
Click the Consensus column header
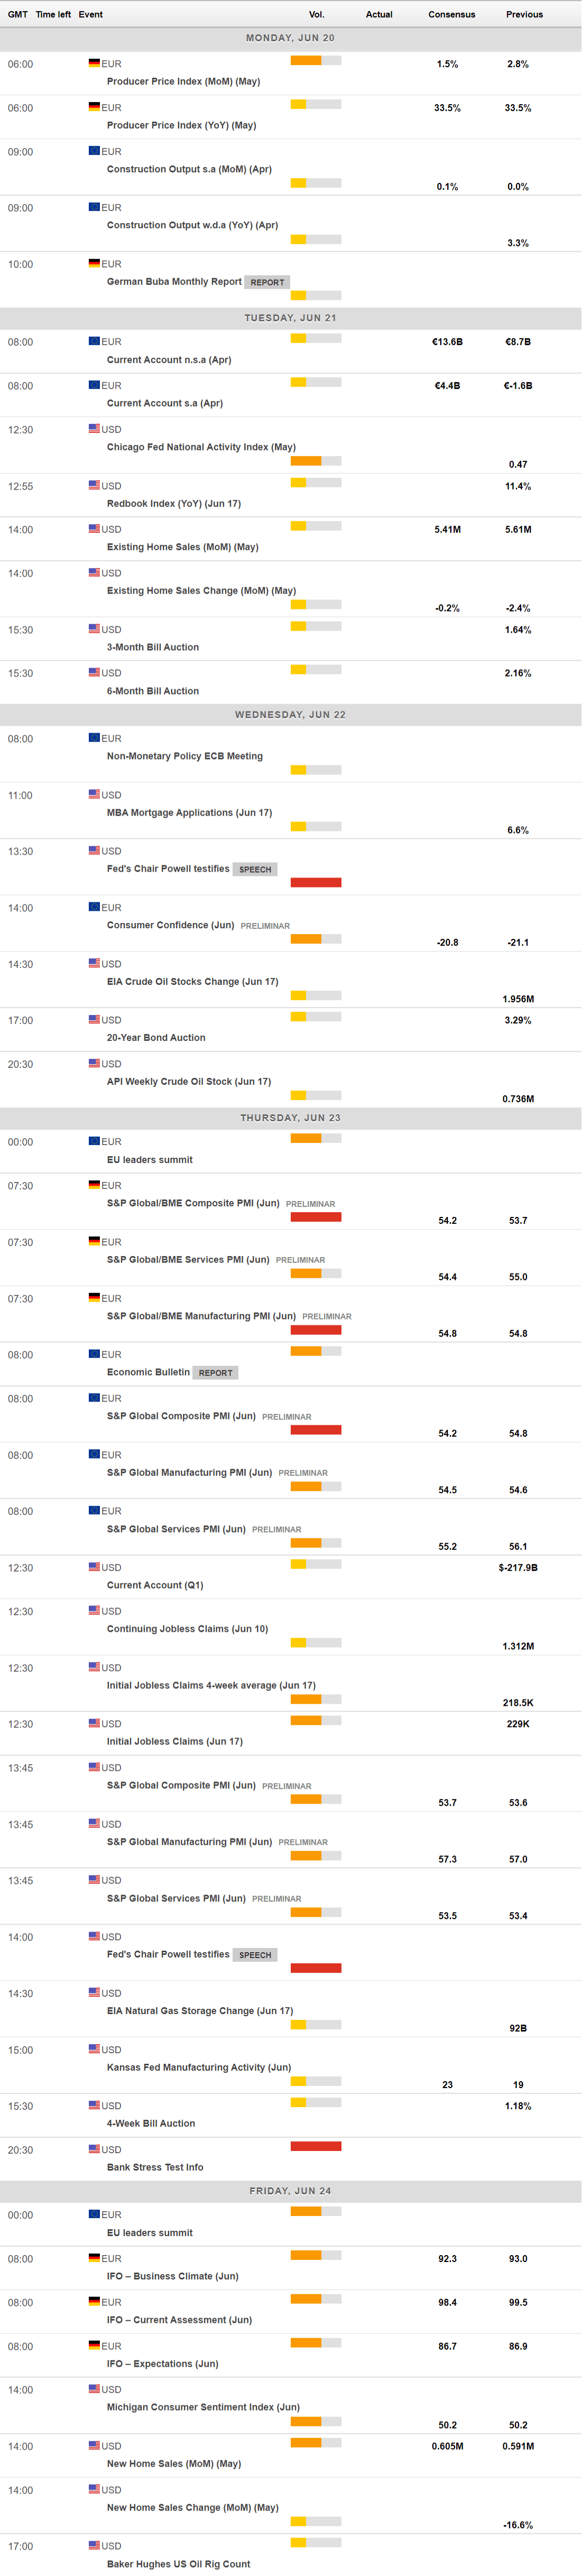(x=452, y=15)
